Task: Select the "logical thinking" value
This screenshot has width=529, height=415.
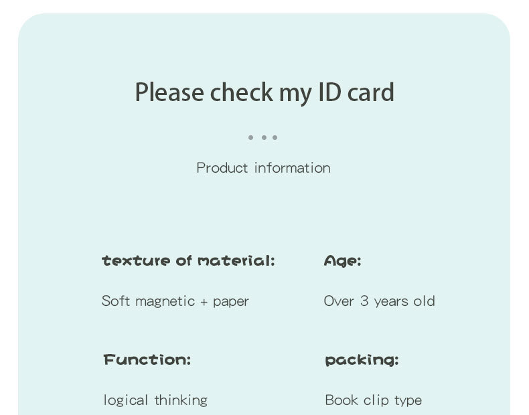Action: click(x=155, y=400)
